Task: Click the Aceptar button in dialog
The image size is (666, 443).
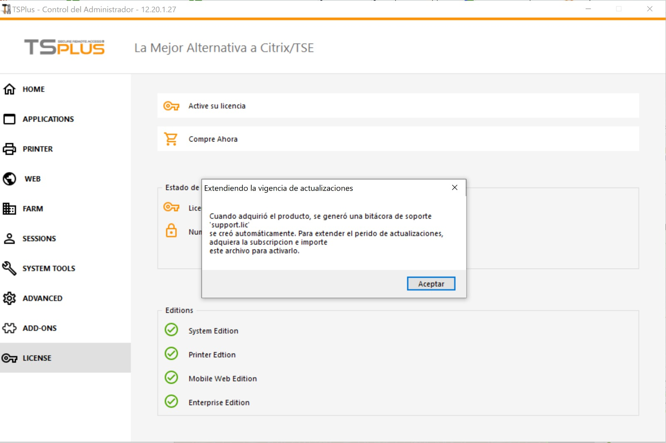Action: tap(431, 284)
